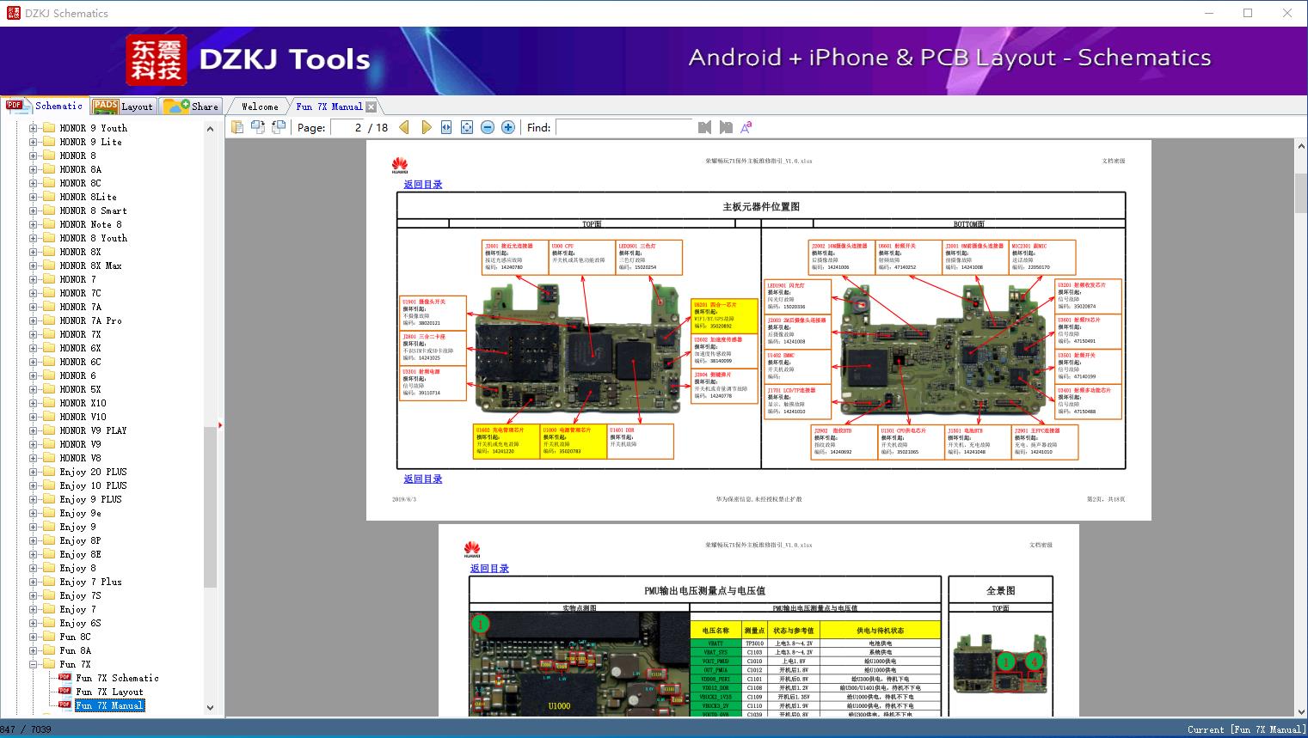Expand the HONOR 7X folder
This screenshot has width=1308, height=738.
click(x=34, y=334)
